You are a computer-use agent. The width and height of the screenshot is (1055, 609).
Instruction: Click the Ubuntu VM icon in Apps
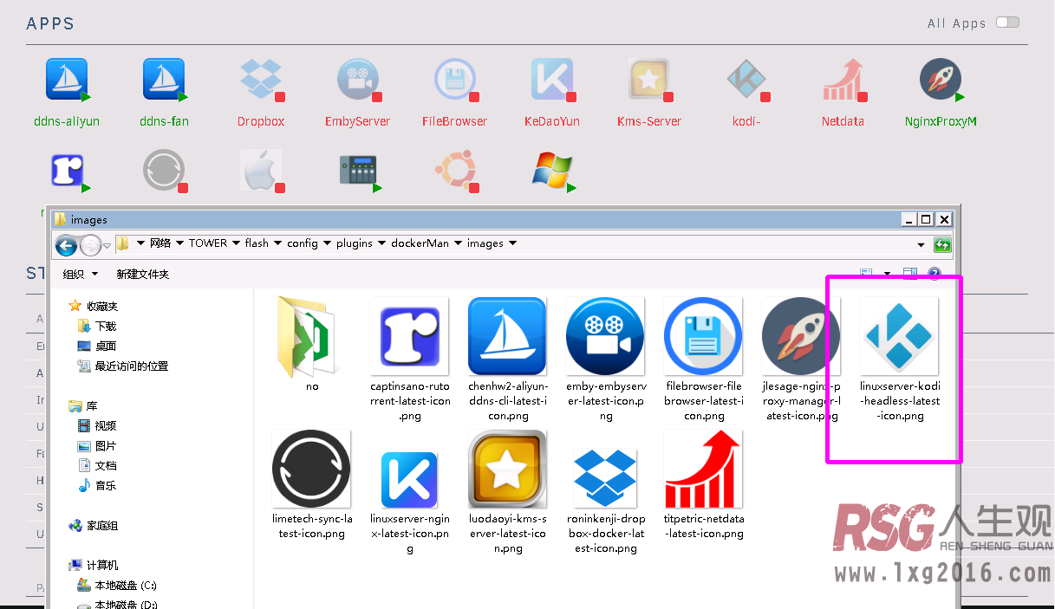[x=455, y=171]
